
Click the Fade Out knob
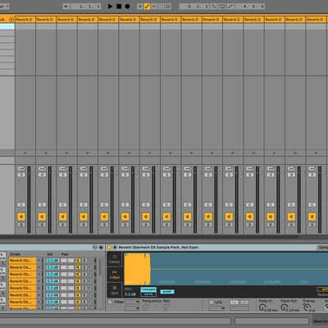pos(285,307)
